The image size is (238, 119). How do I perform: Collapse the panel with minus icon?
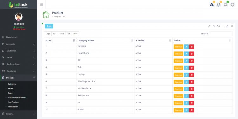click(223, 26)
